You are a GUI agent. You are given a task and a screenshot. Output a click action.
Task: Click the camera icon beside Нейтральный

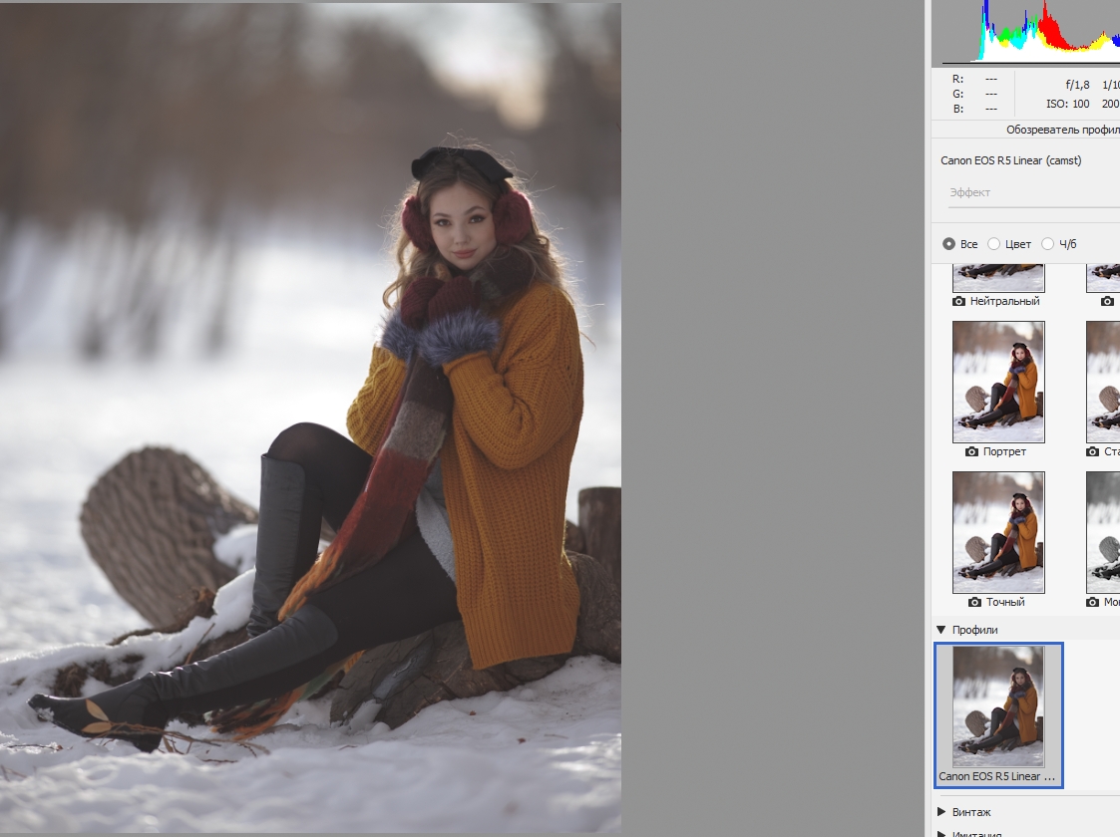tap(959, 301)
